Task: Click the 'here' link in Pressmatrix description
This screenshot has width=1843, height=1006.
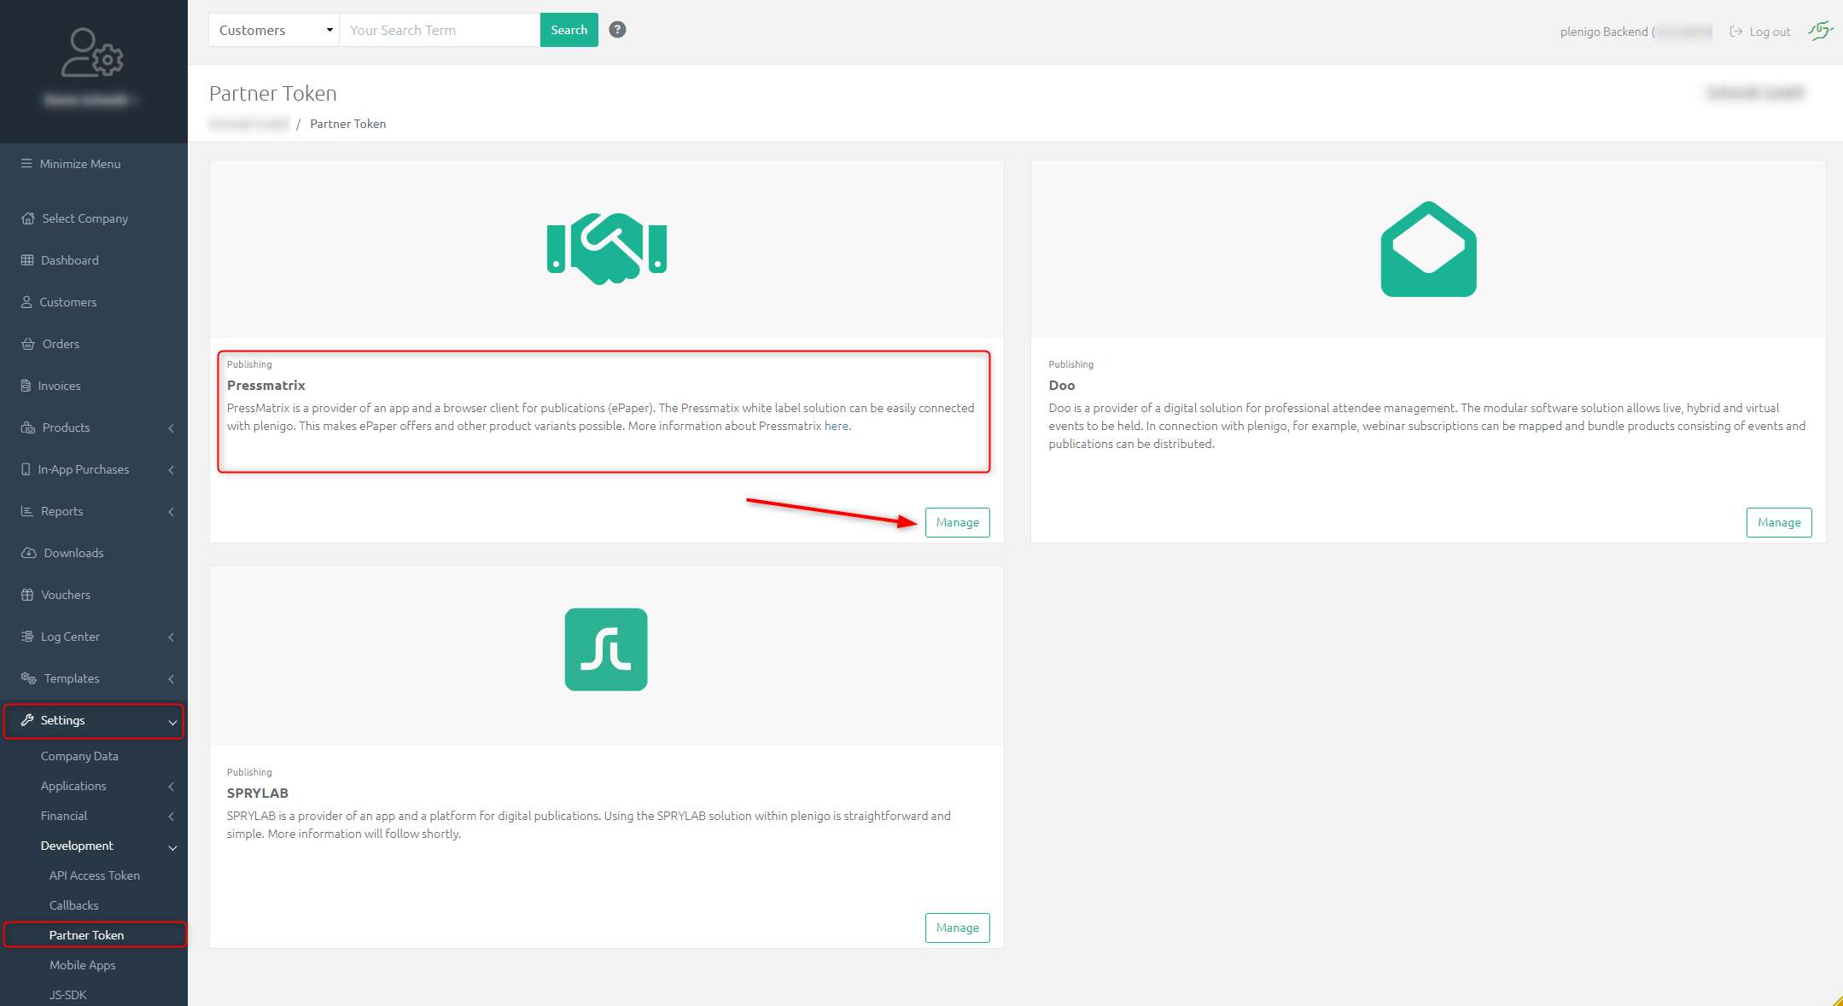Action: [837, 426]
